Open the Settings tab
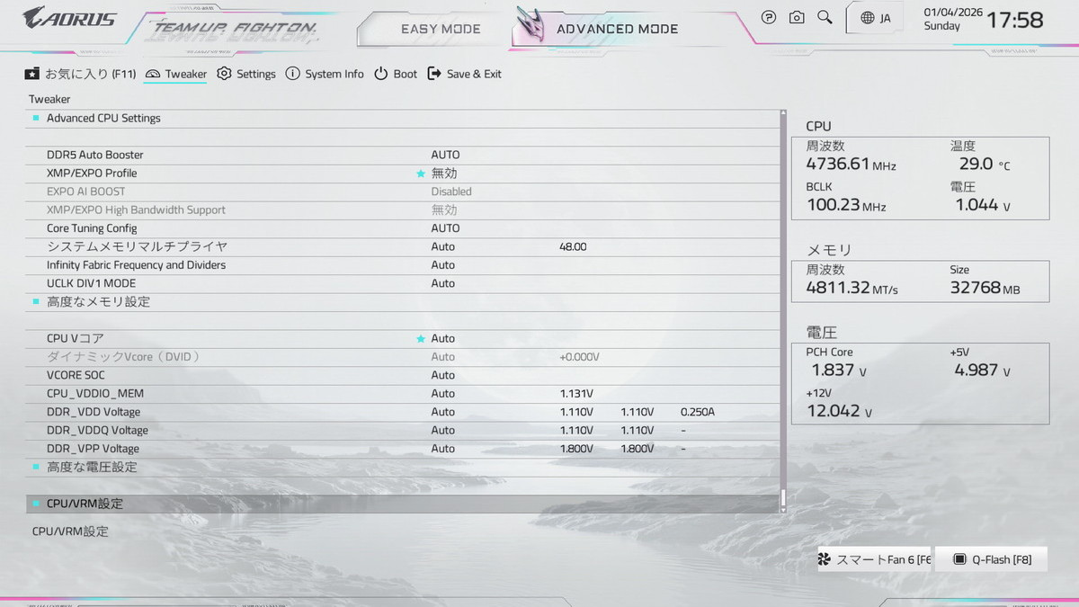Image resolution: width=1079 pixels, height=607 pixels. [246, 74]
